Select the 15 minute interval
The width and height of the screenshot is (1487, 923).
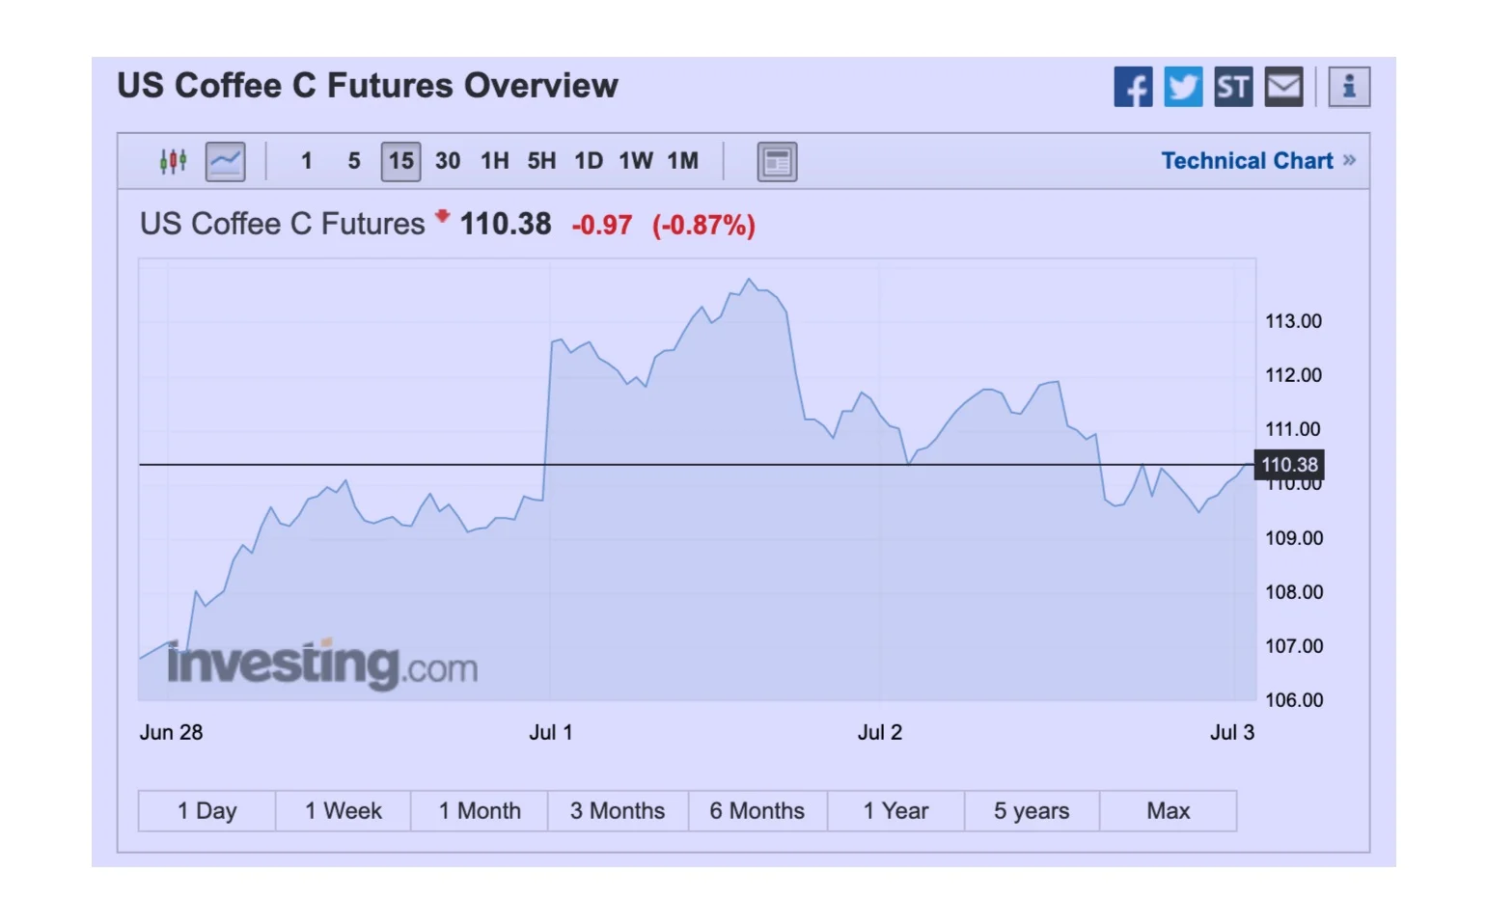coord(400,161)
